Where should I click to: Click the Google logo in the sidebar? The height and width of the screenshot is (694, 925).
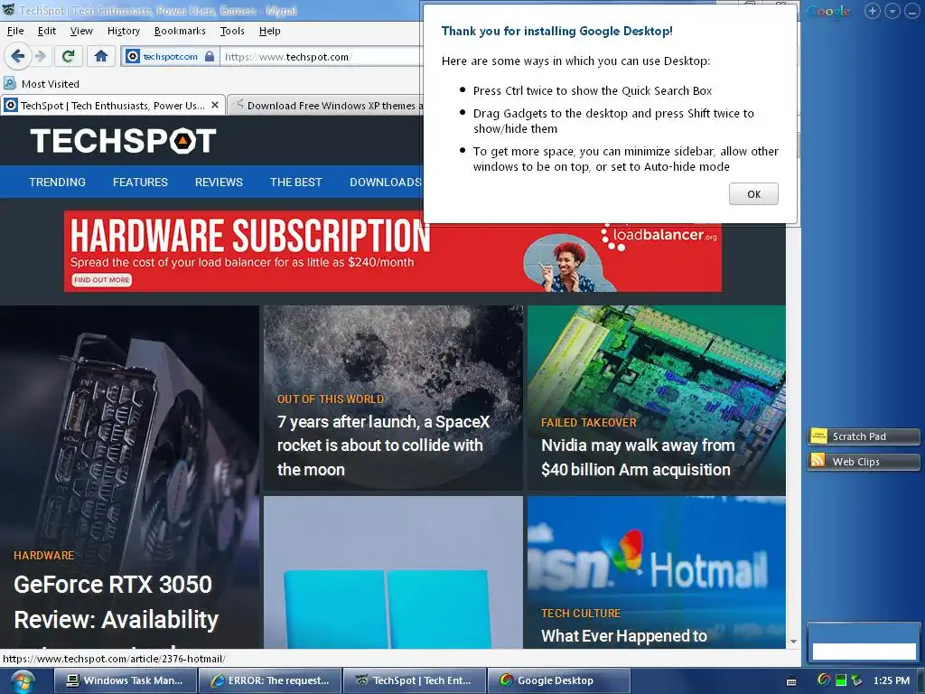[x=828, y=11]
